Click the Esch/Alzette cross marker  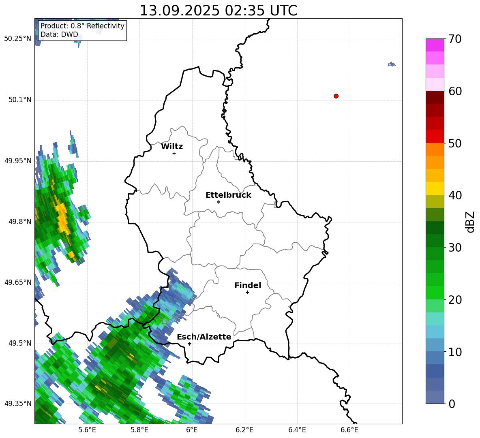pyautogui.click(x=189, y=344)
